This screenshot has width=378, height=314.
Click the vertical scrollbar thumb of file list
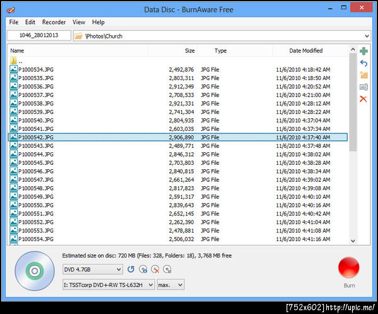point(353,103)
